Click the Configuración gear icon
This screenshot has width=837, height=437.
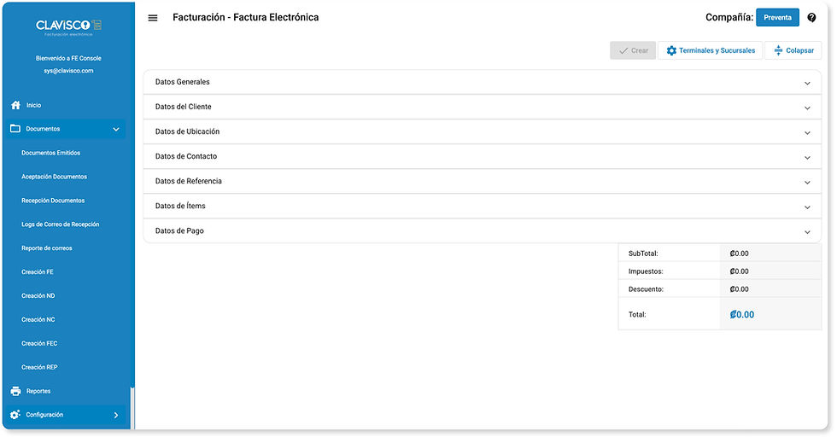pos(15,415)
